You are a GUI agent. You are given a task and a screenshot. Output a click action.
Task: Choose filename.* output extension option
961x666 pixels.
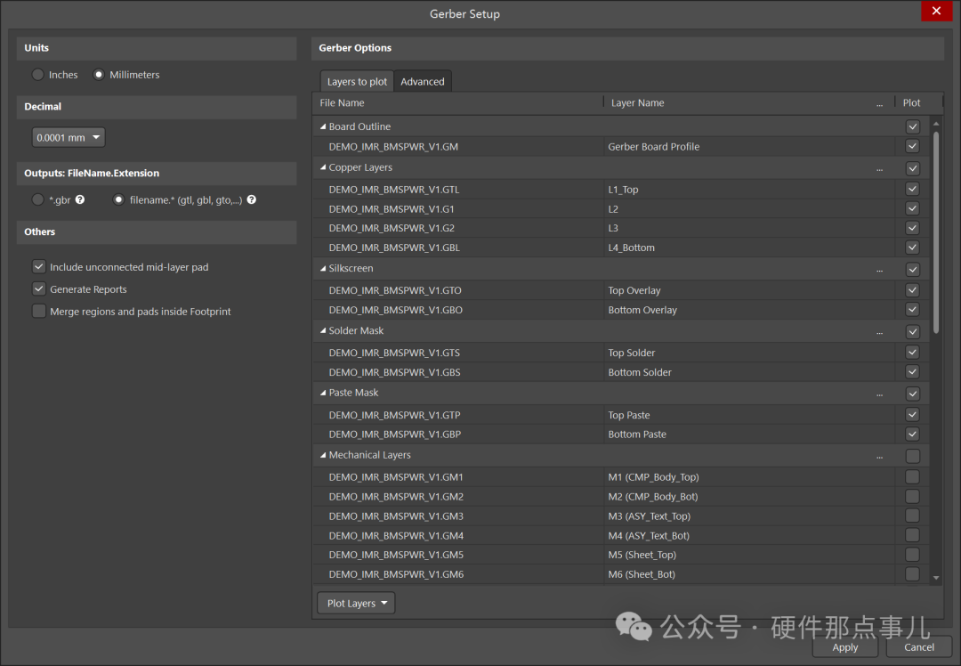pos(118,199)
